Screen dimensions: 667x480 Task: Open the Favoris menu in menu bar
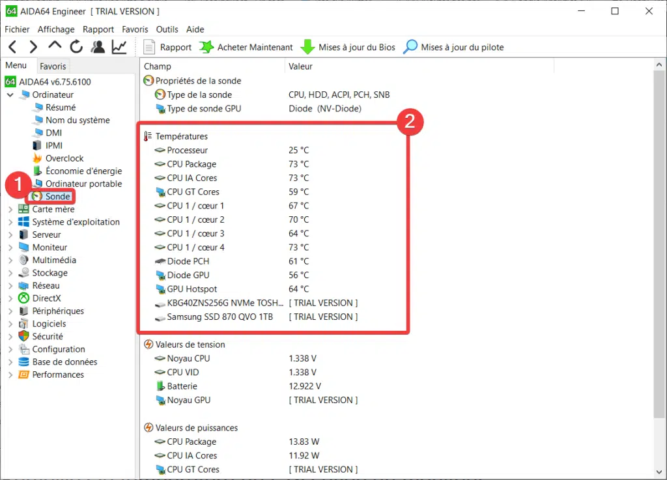135,29
